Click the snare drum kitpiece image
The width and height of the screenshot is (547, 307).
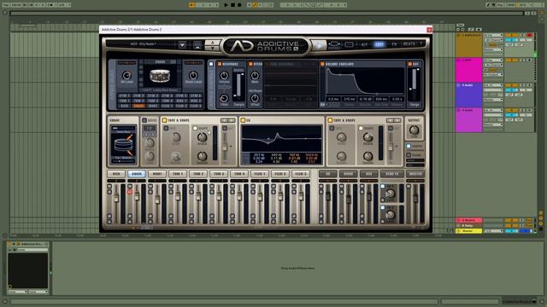tap(160, 76)
